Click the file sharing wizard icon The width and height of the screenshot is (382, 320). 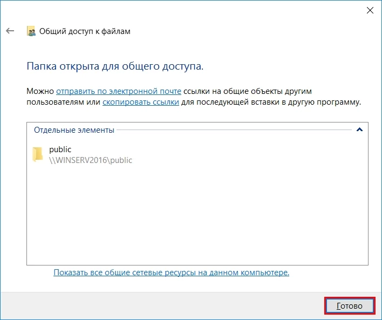click(x=31, y=31)
